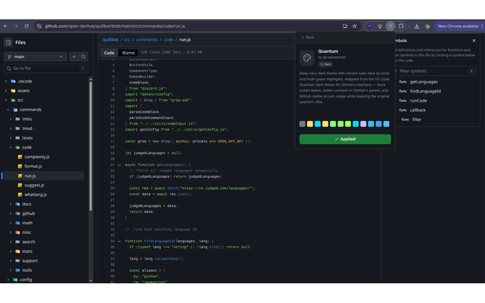Expand the search folder chevron
This screenshot has height=303, width=485.
click(x=11, y=242)
